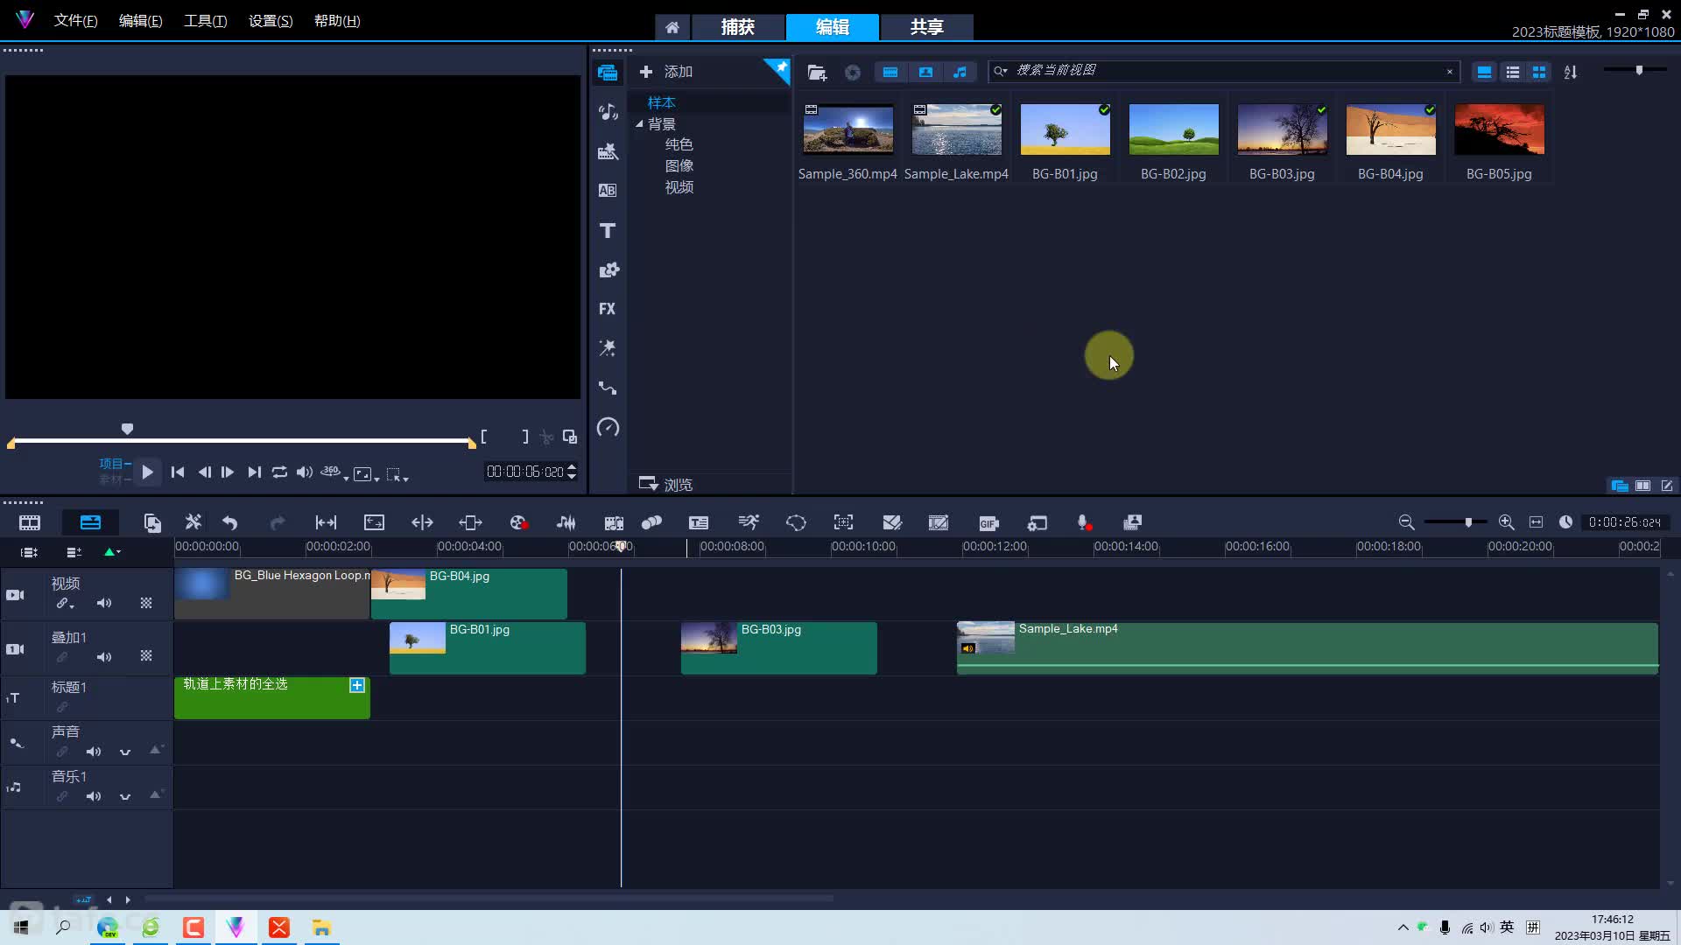Click 添加 to add folder
1681x945 pixels.
[666, 72]
